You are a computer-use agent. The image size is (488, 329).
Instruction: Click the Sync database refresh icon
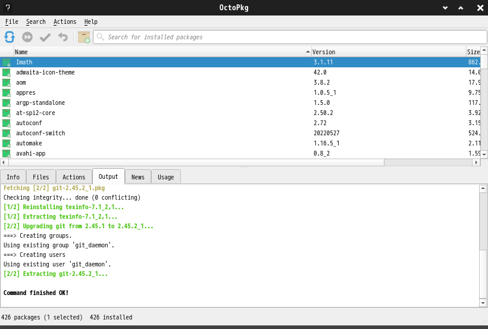10,37
